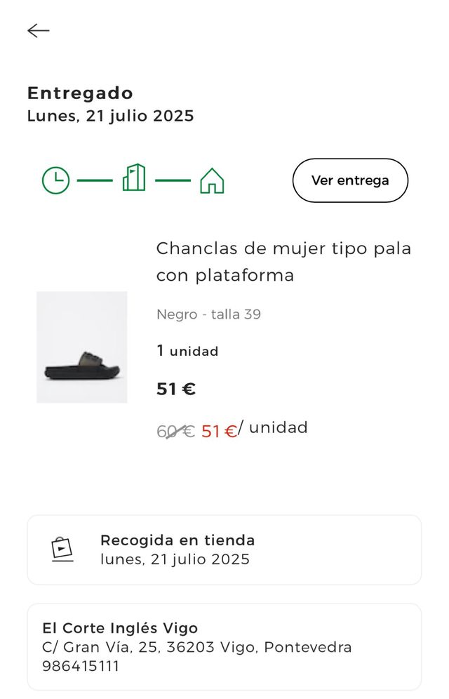This screenshot has height=699, width=449.
Task: Click the 1 unidad quantity label
Action: click(x=187, y=351)
